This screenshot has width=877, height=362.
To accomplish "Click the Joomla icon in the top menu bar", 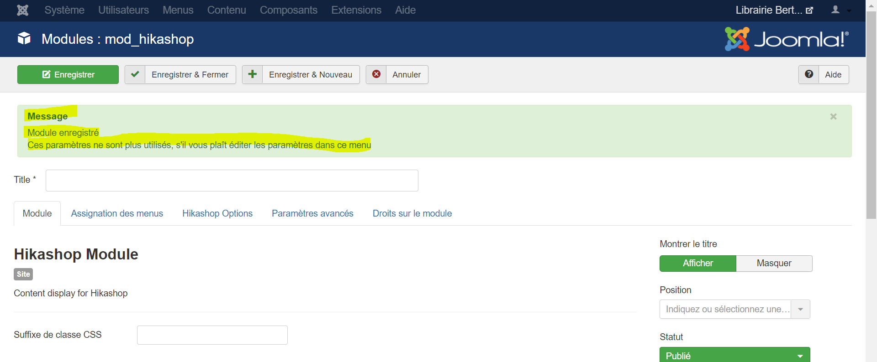I will click(22, 10).
